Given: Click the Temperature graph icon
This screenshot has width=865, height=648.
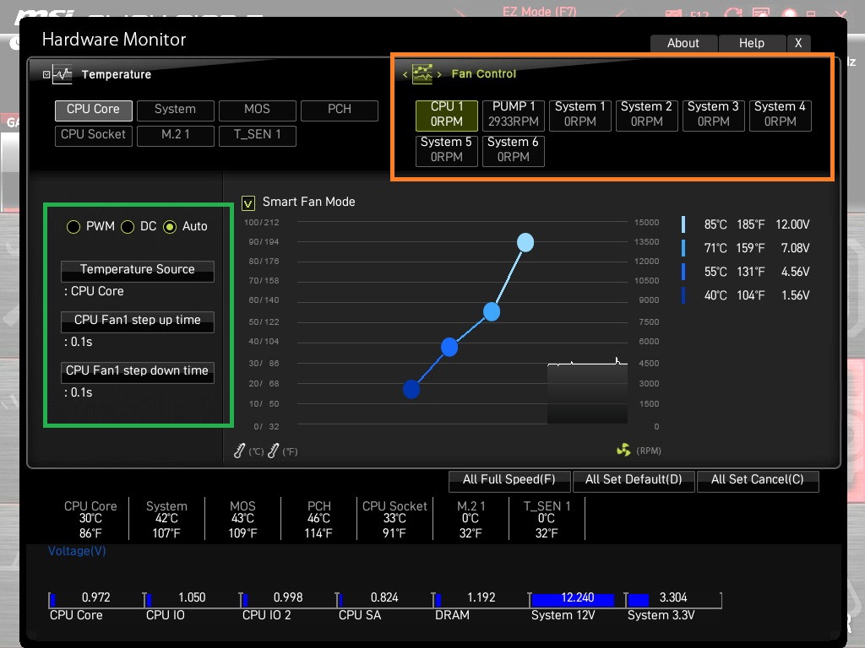Looking at the screenshot, I should click(x=63, y=74).
